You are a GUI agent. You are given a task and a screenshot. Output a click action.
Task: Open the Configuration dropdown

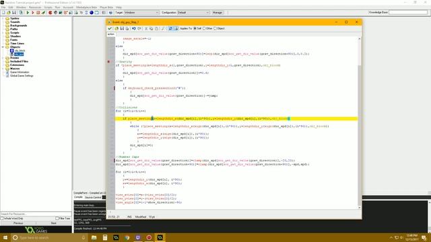(x=193, y=13)
